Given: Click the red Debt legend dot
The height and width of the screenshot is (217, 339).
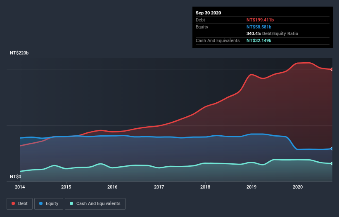Looking at the screenshot, I should click(13, 203).
